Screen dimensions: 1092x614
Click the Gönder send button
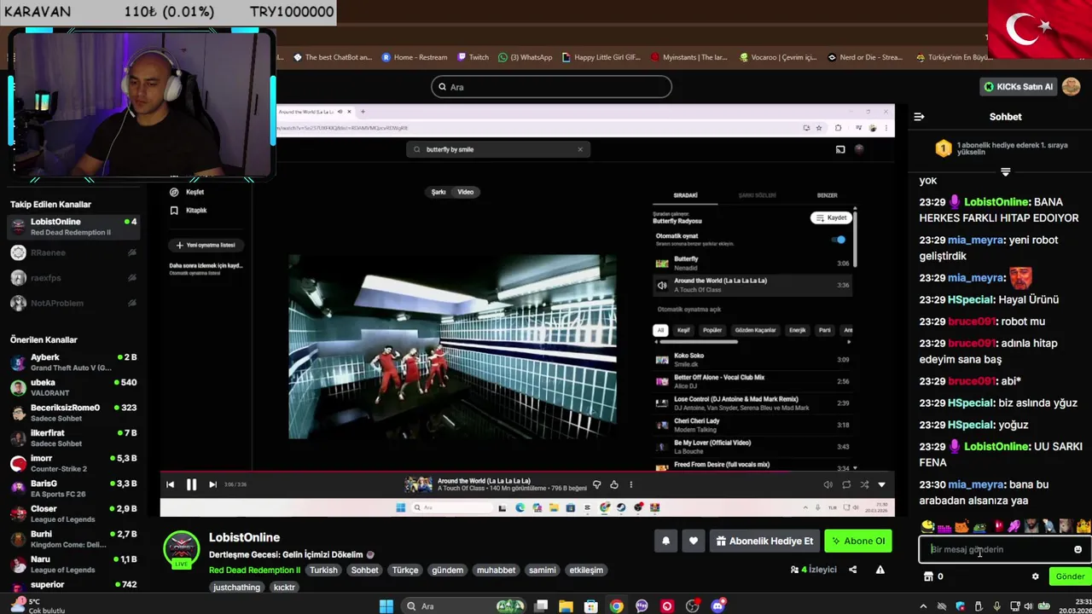tap(1070, 576)
